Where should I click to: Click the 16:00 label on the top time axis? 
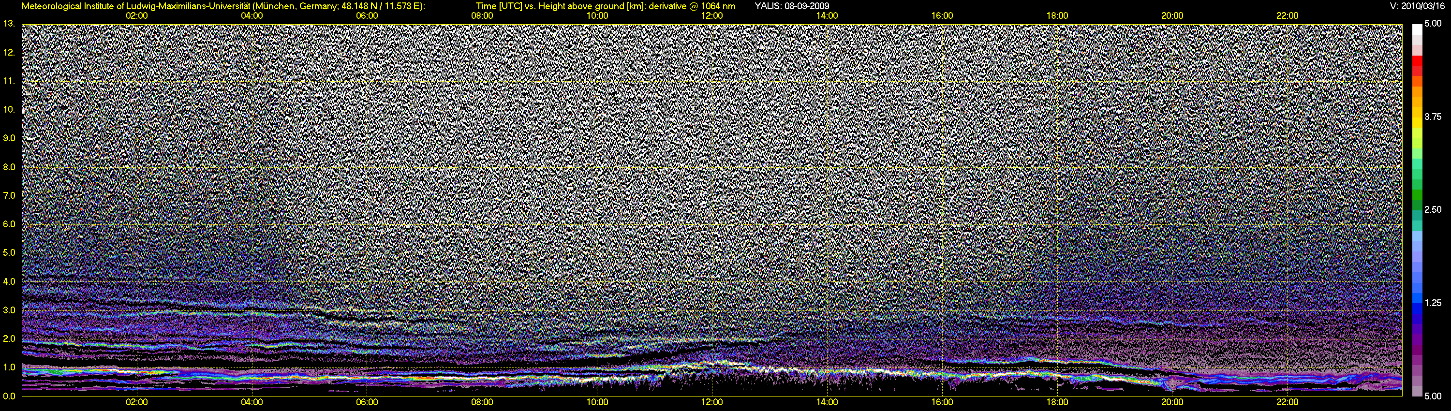pyautogui.click(x=942, y=16)
